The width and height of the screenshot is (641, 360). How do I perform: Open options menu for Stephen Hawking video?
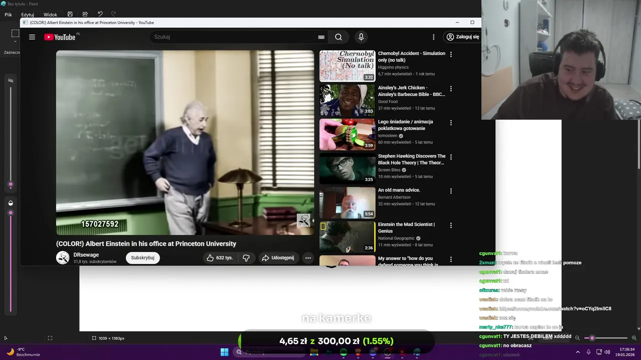[451, 157]
